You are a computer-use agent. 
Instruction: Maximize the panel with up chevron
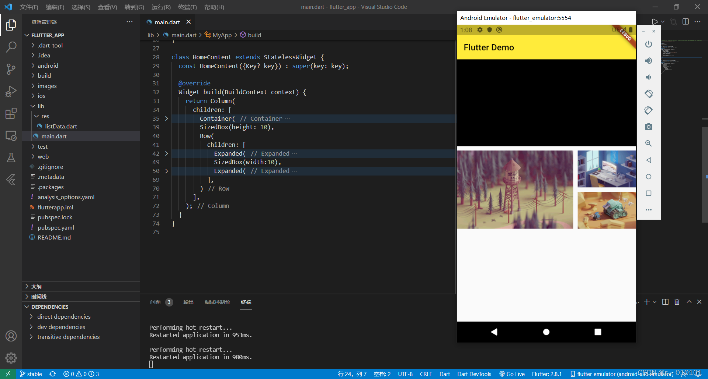click(689, 302)
